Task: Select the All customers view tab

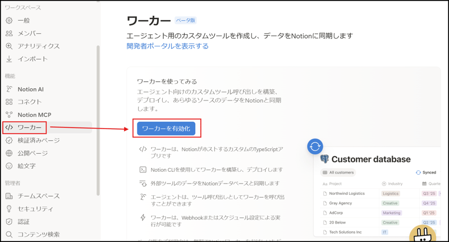Action: pos(338,172)
